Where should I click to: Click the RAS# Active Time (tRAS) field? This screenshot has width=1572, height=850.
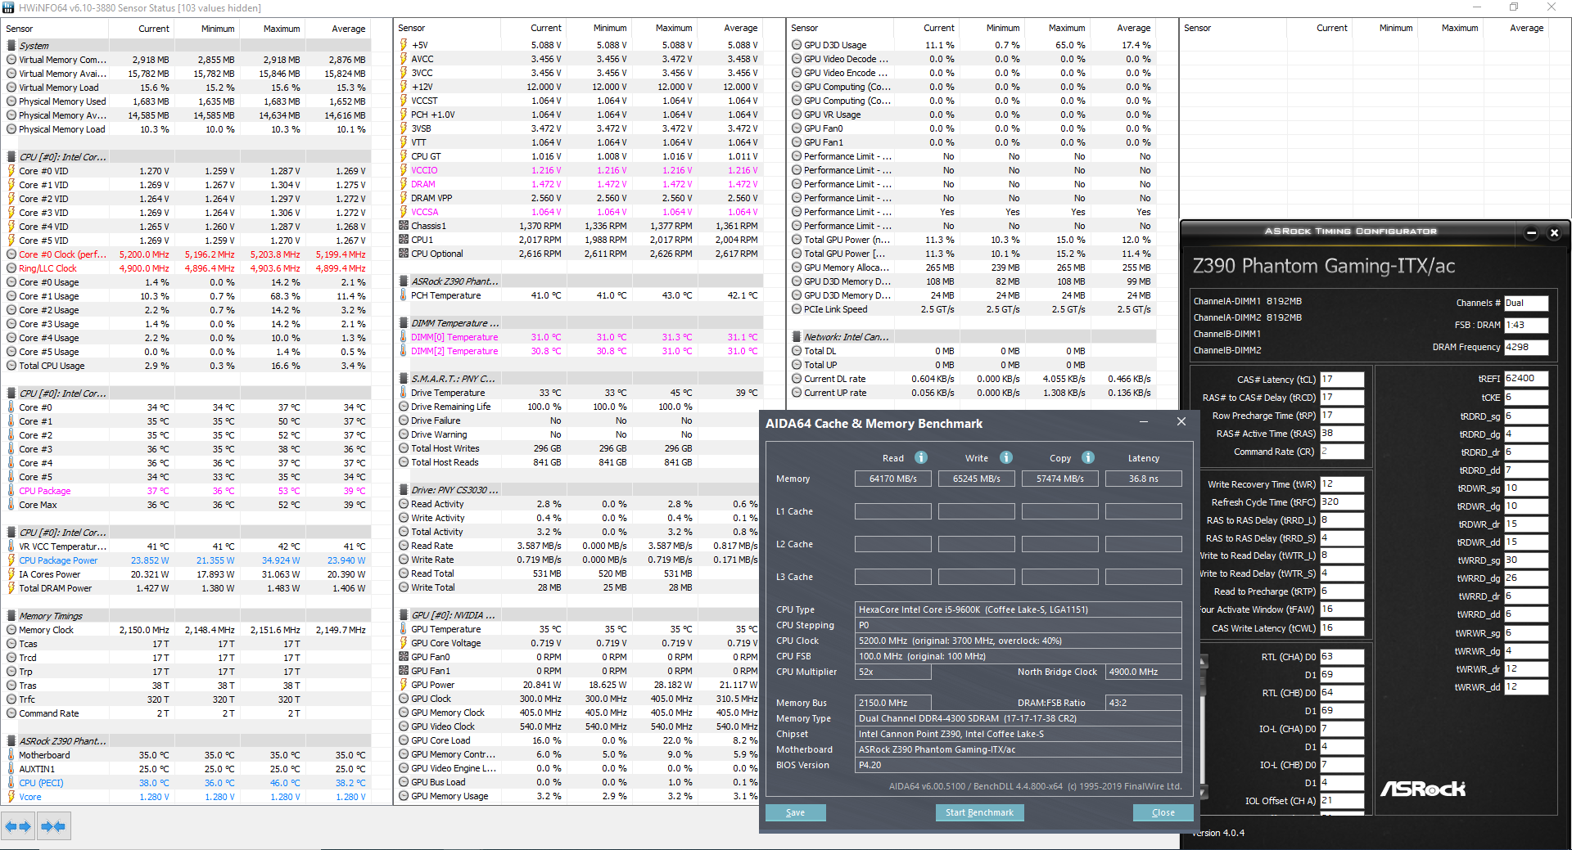click(1342, 434)
